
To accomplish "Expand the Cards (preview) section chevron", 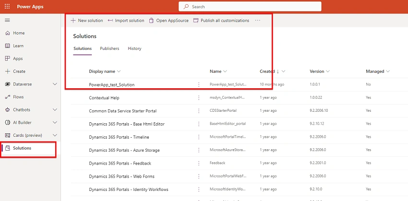I will (x=55, y=135).
